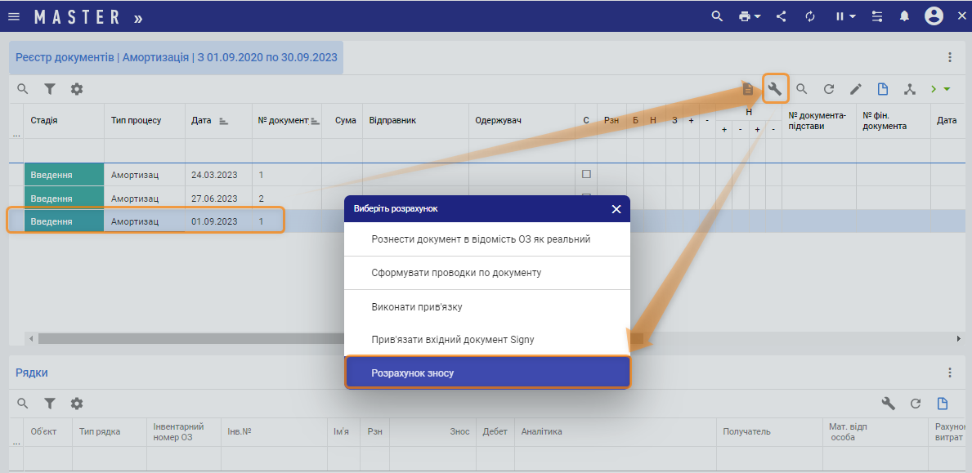Open the wrench tools in documents toolbar
Image resolution: width=972 pixels, height=473 pixels.
pos(775,89)
